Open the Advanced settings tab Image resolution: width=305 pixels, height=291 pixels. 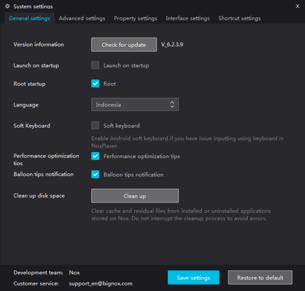click(x=82, y=18)
